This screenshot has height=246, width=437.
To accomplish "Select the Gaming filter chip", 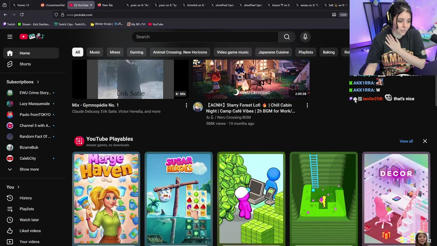I will [137, 52].
